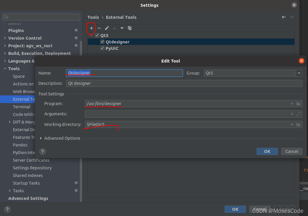Click project-level icon beside Project: agv_ws_ros1
Screen dimensions: 308x216
[x=76, y=45]
